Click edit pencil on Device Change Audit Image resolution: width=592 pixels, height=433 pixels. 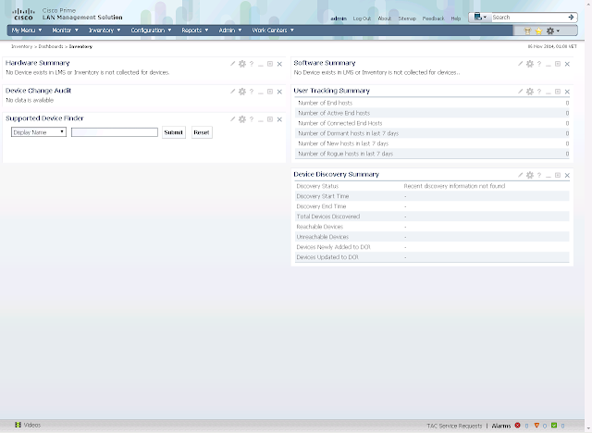pos(232,92)
